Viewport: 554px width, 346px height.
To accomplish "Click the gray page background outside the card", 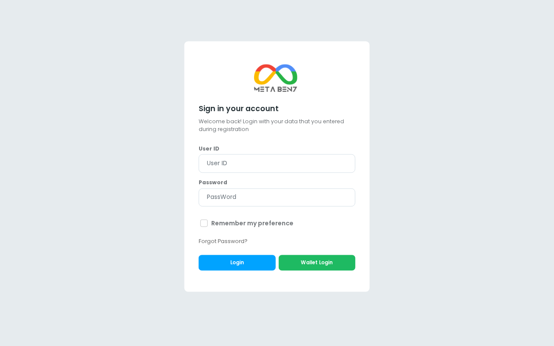I will [x=87, y=173].
